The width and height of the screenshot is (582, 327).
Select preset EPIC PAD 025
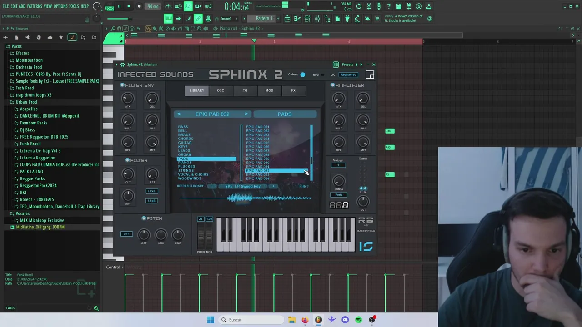click(x=257, y=143)
